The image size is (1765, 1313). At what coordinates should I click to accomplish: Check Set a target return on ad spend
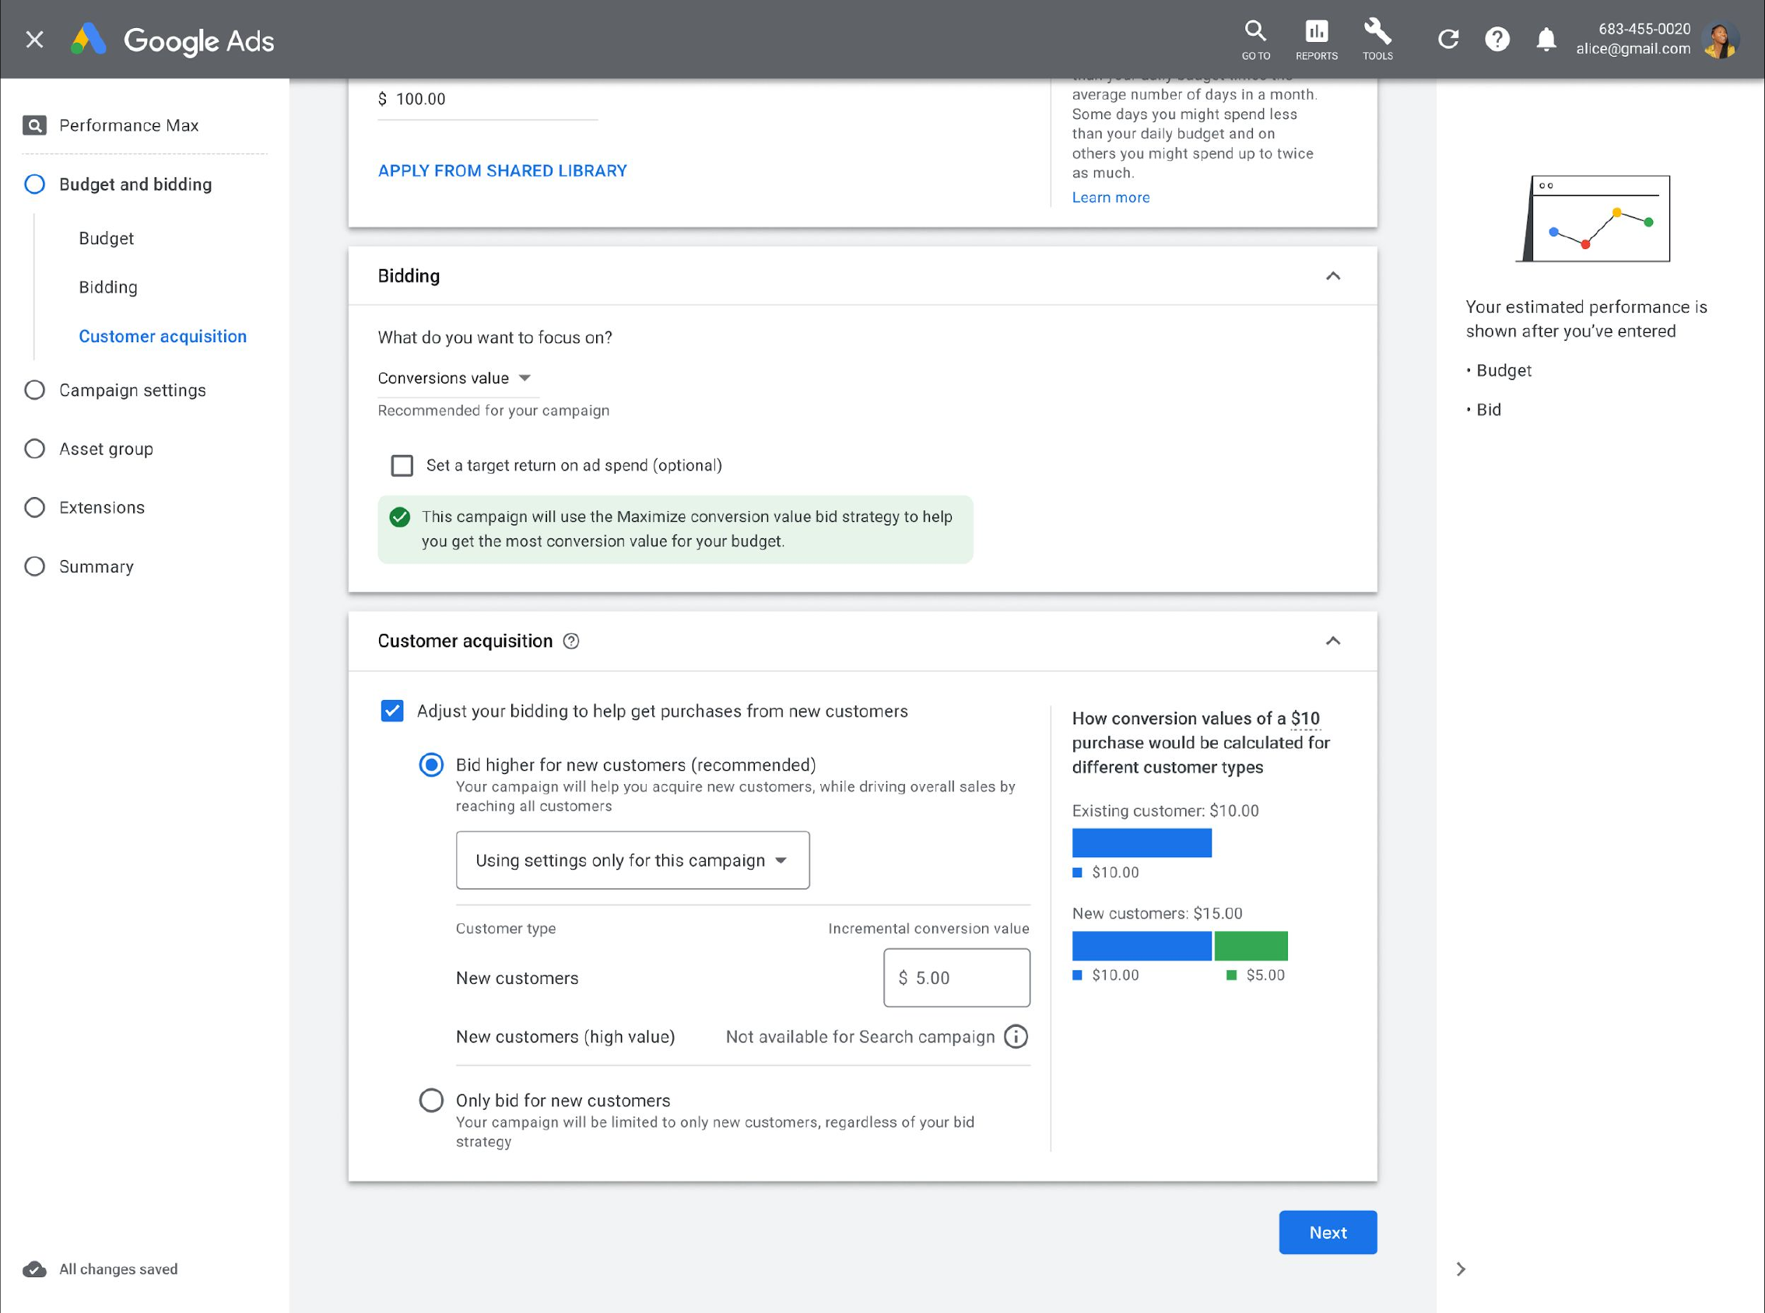402,466
